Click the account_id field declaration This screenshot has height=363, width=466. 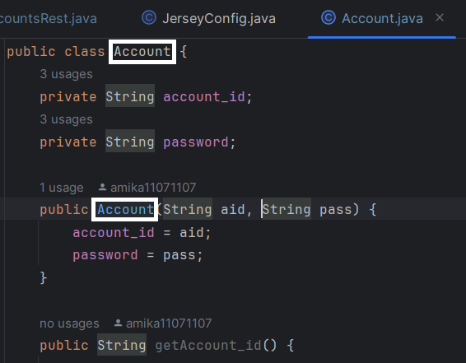coord(204,97)
